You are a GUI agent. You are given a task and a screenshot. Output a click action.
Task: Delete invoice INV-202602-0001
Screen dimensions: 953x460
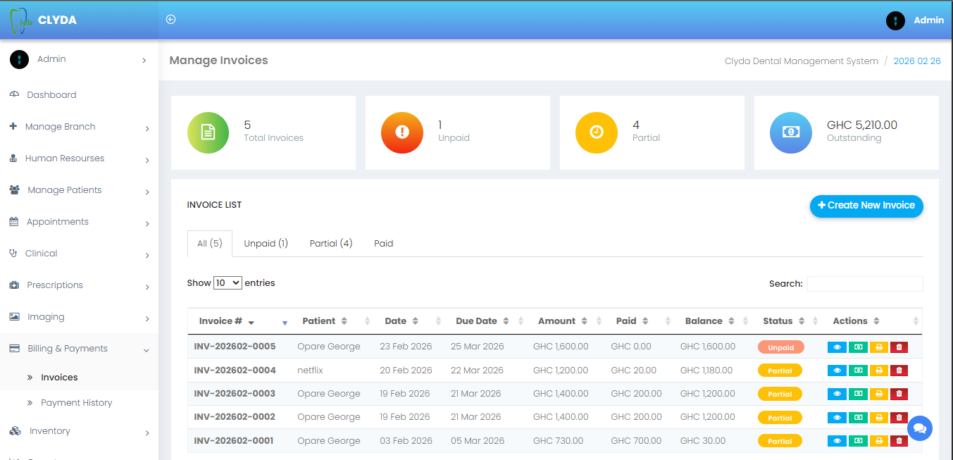click(899, 441)
